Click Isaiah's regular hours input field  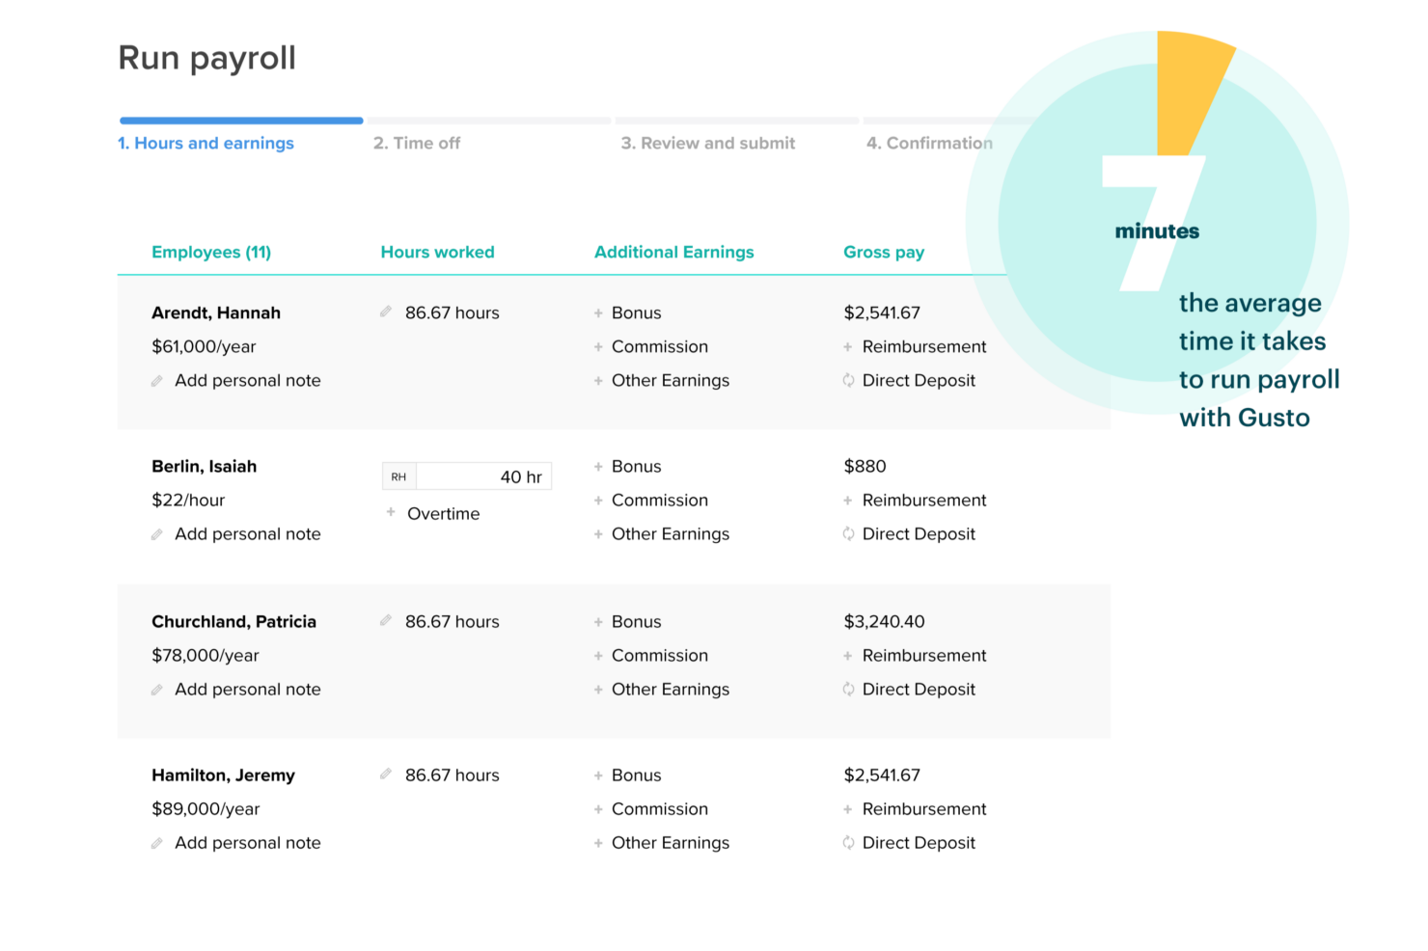click(482, 476)
